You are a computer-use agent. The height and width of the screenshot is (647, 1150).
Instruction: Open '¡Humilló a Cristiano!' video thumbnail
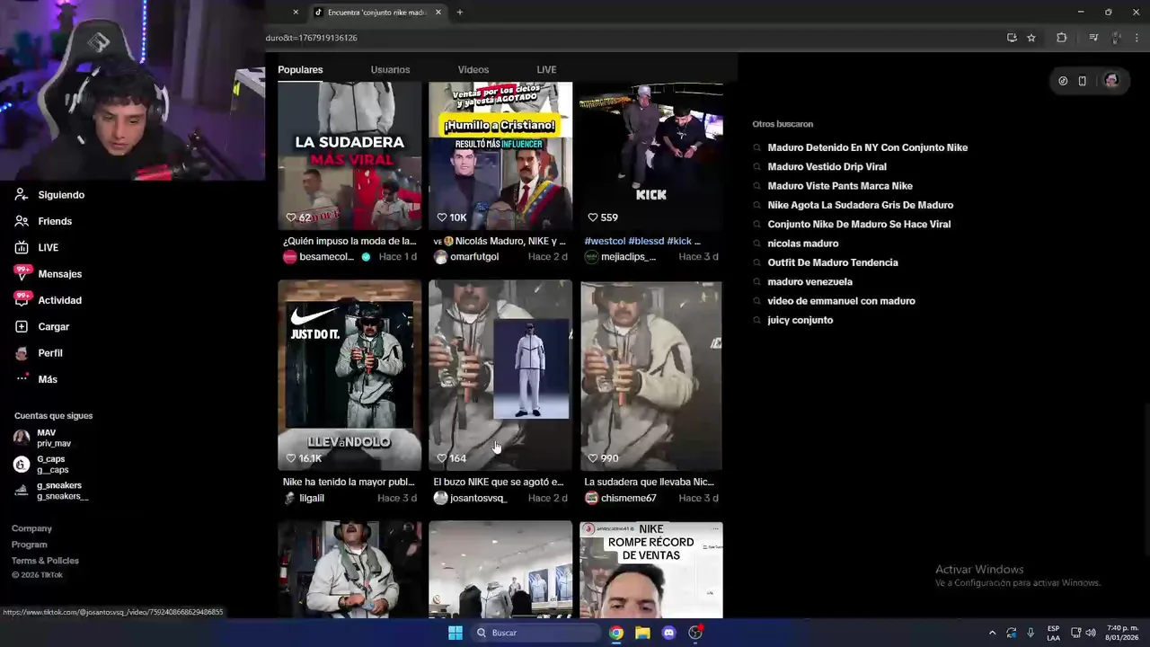tap(500, 156)
